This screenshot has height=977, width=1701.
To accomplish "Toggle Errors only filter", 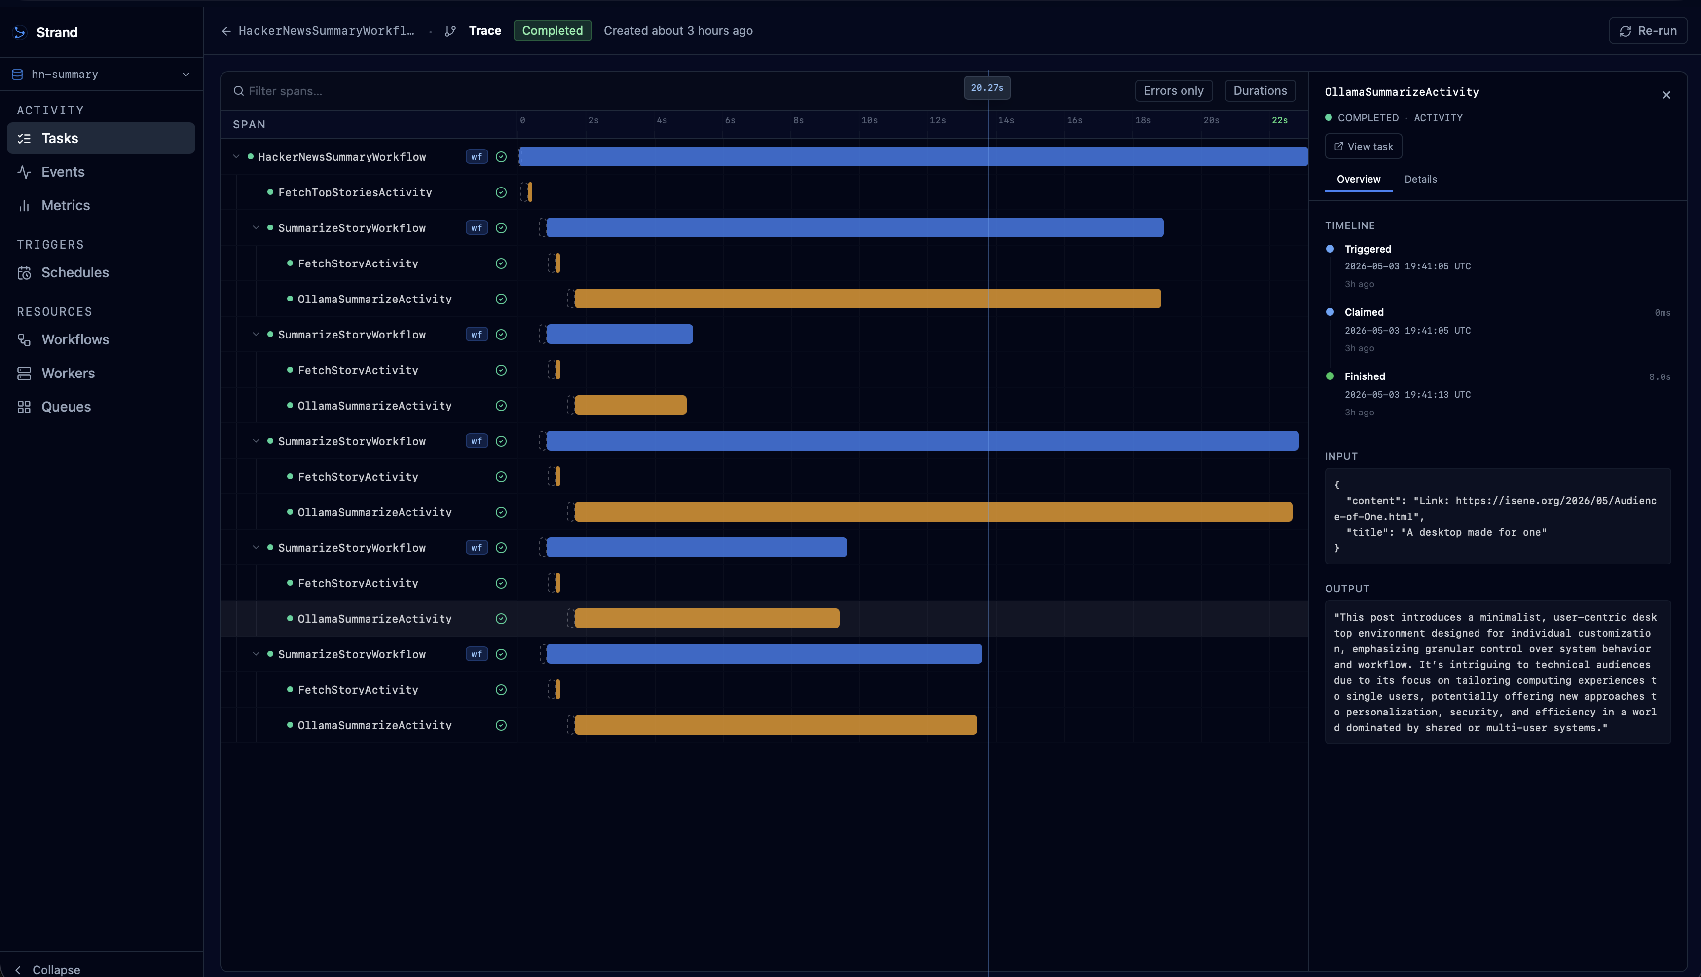I will pos(1173,91).
